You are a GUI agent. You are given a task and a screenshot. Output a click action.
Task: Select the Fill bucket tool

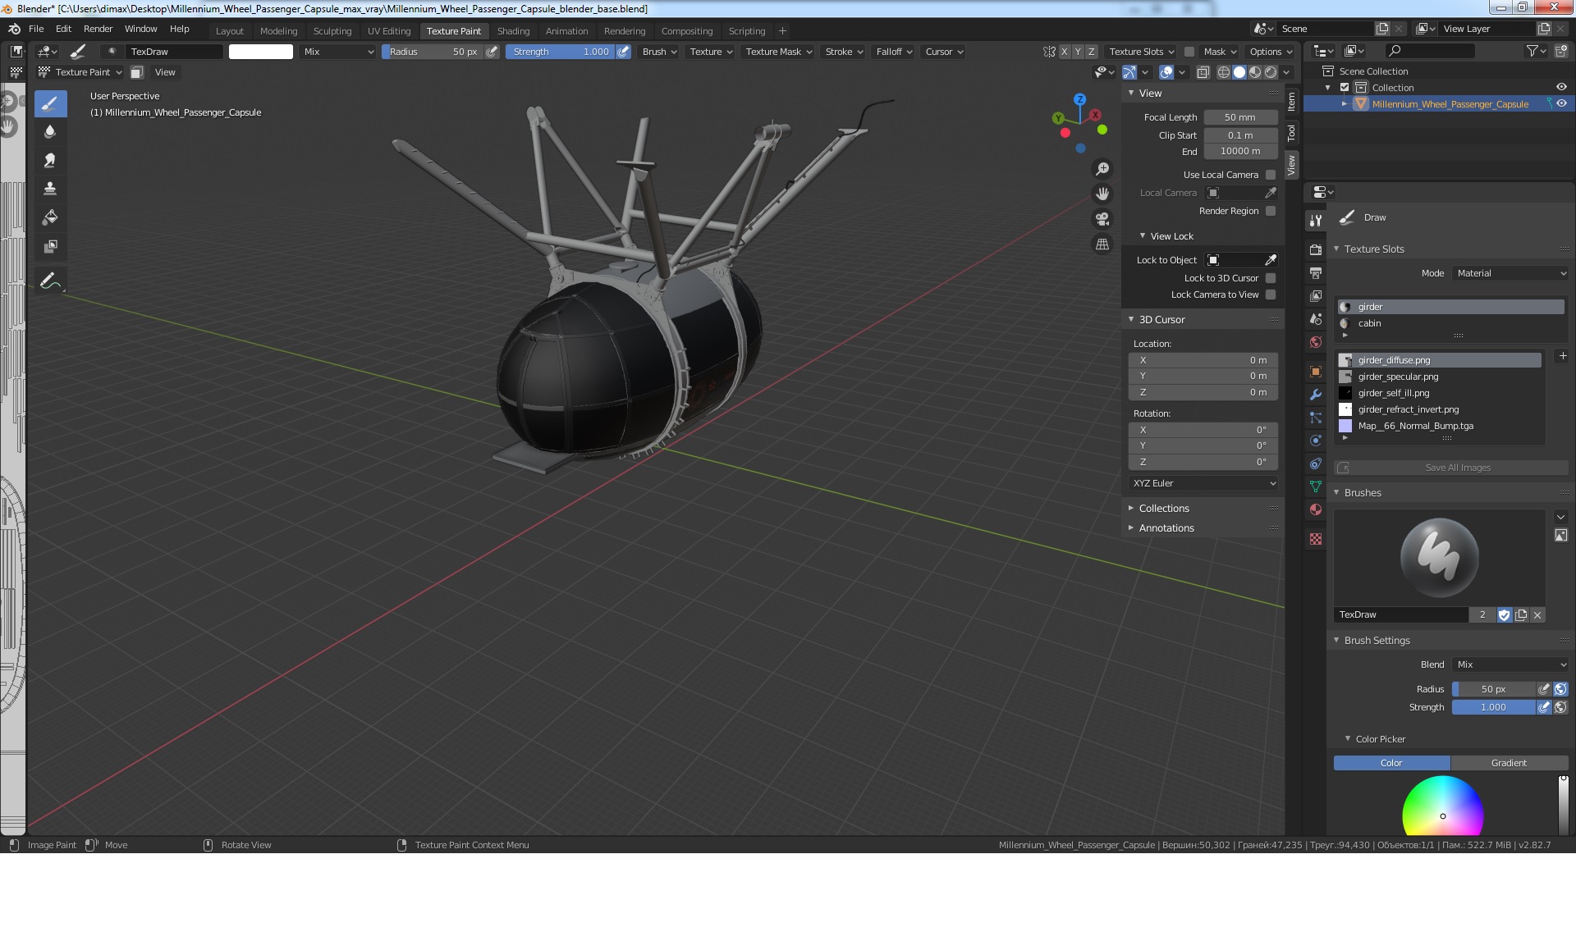coord(50,217)
